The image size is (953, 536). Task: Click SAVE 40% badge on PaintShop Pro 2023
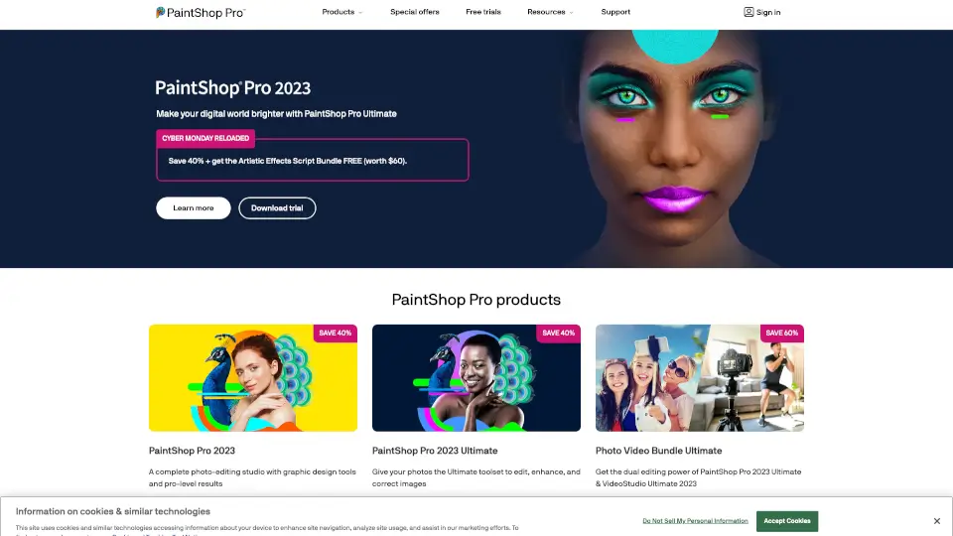335,334
